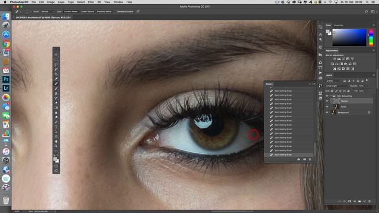Open Lightroom from the Dock
Screen dimensions: 379x213
click(6, 88)
